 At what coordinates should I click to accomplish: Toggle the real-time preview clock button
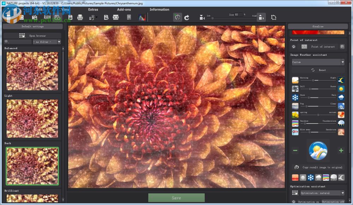point(178,17)
